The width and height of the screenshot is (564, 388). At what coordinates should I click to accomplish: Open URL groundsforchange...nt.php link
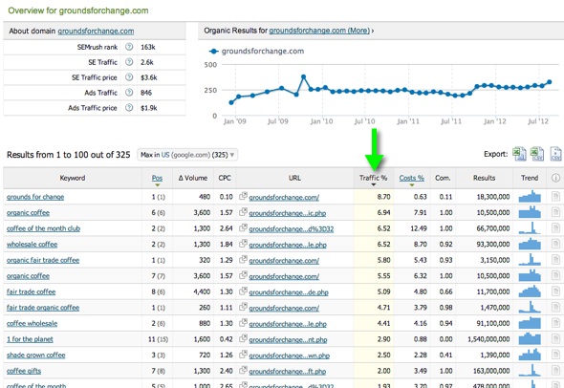tap(288, 339)
